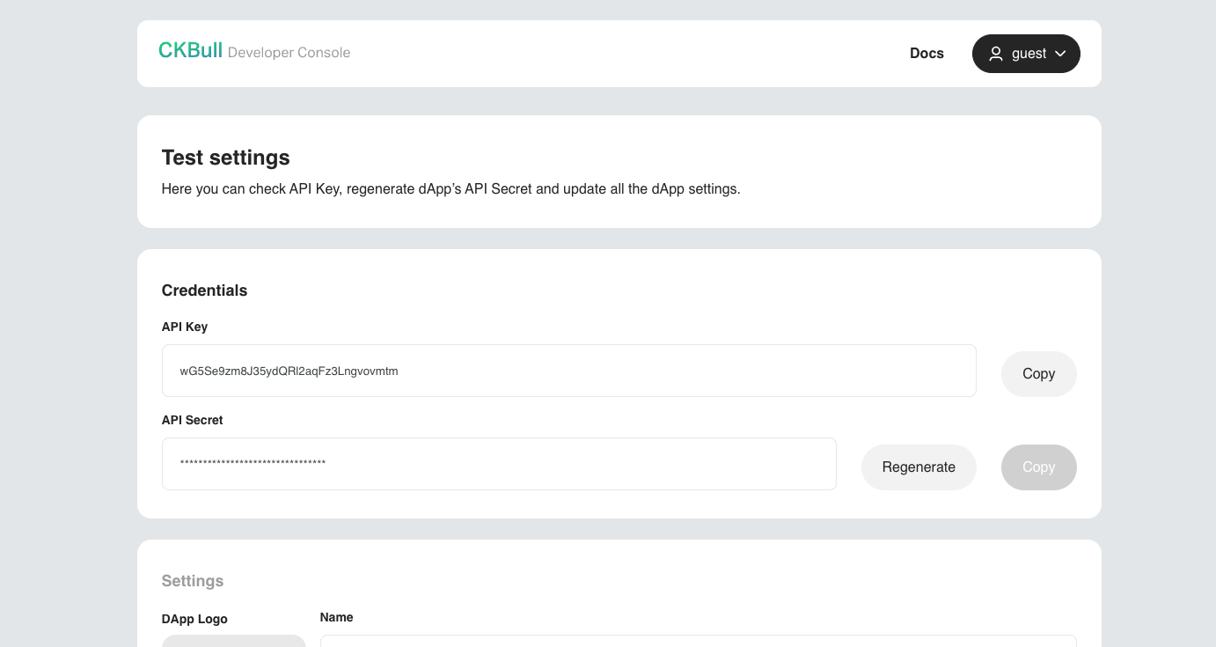Screen dimensions: 1216x647
Task: Click the guest username text
Action: pyautogui.click(x=1029, y=54)
